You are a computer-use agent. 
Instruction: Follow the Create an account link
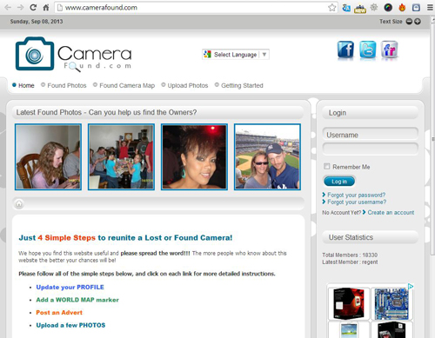pyautogui.click(x=391, y=212)
